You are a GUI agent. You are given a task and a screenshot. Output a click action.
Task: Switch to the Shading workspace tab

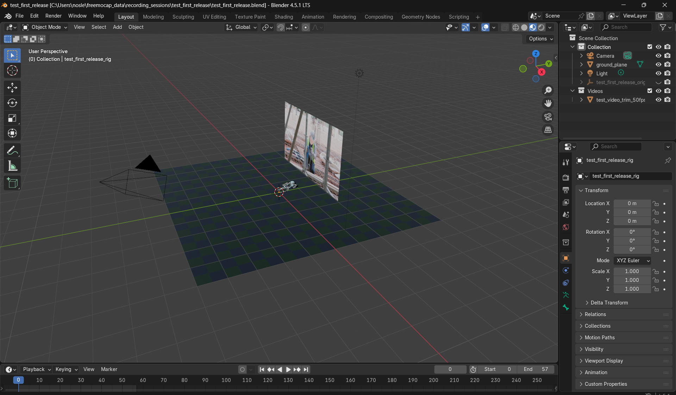(284, 17)
